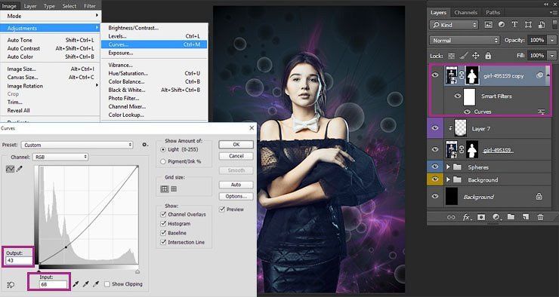Click the Auto button
Screen dimensions: 559x297
[236, 185]
